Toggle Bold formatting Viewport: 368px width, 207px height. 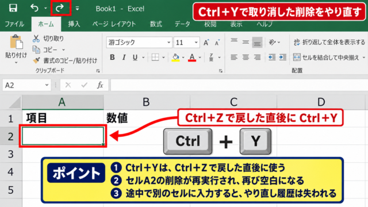click(x=113, y=57)
